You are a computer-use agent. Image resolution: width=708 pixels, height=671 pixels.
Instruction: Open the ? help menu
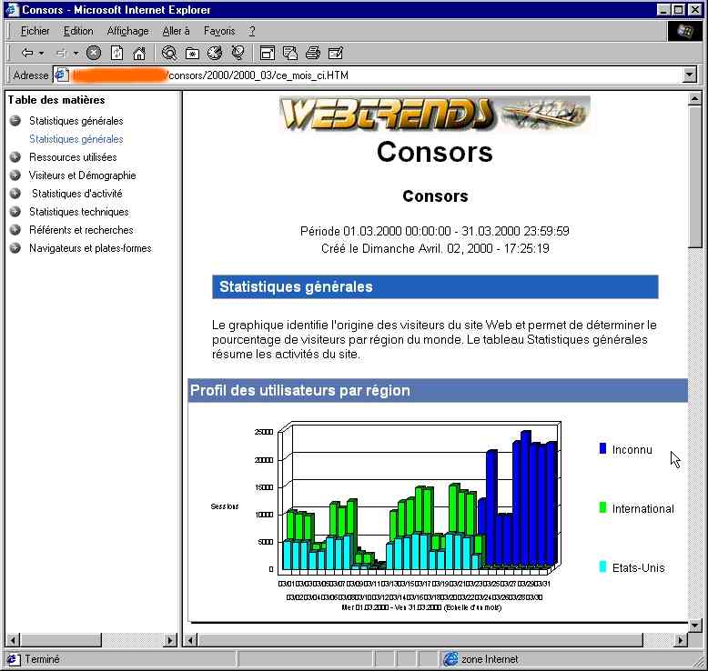252,31
